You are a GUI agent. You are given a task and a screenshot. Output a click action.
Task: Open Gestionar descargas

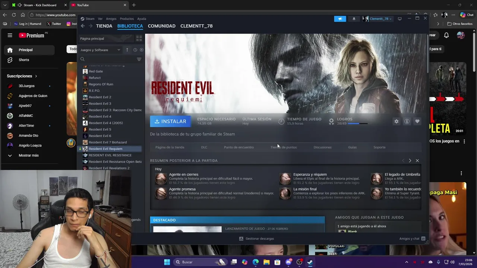[256, 239]
